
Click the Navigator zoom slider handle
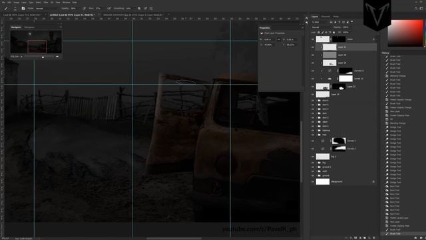pos(43,57)
